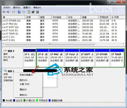This screenshot has height=108, width=127.
Task: Click the horizontal scrollbar thumb of volume list
Action: point(50,44)
